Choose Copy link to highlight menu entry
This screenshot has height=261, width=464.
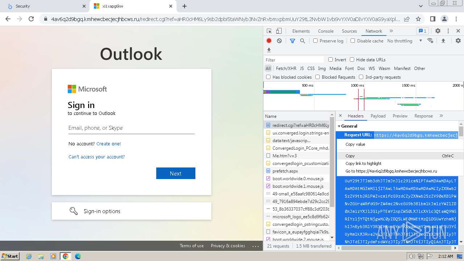(400, 163)
